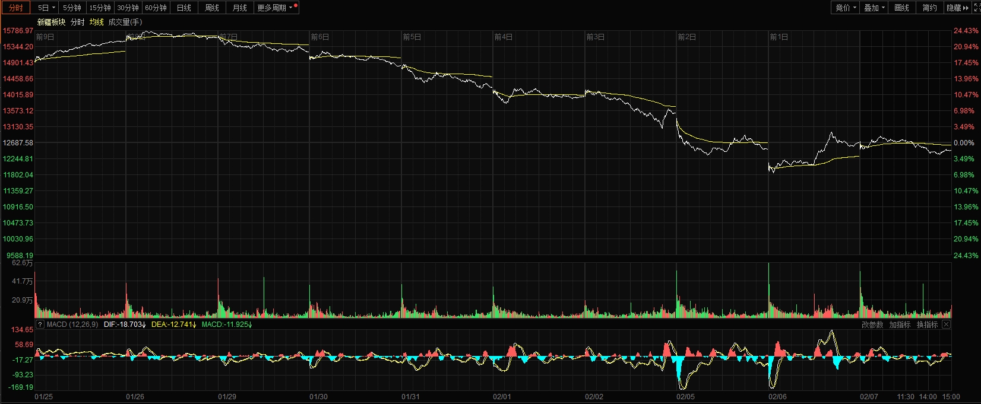This screenshot has height=404, width=981.
Task: Click the DEA down arrow indicator
Action: point(194,325)
